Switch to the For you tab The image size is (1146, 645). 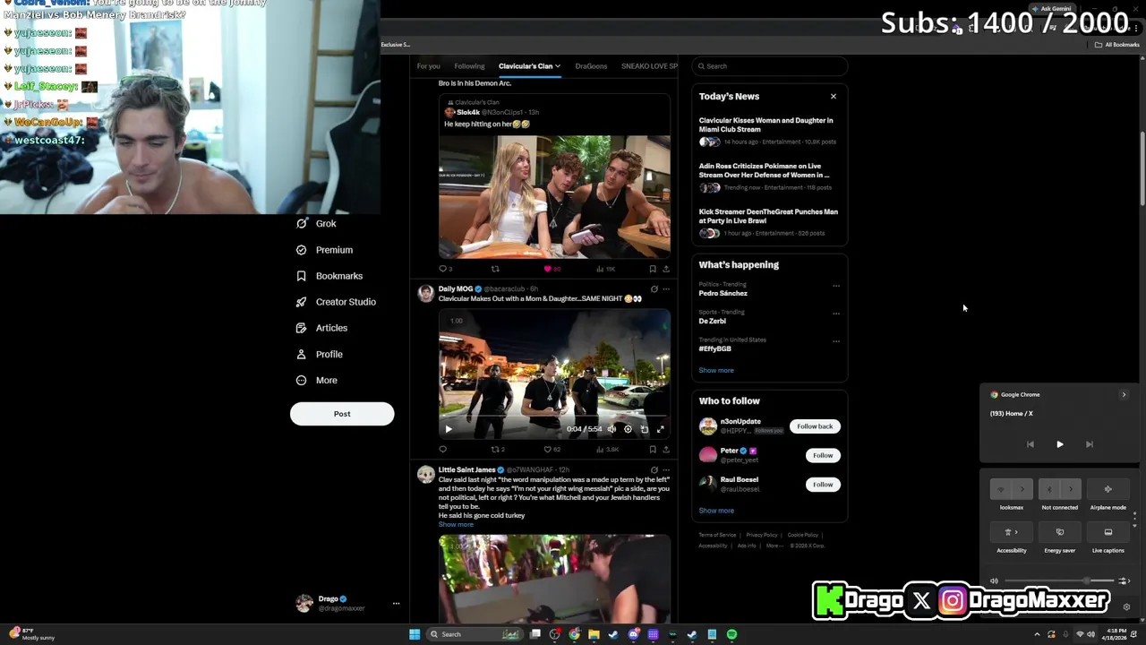[x=428, y=66]
